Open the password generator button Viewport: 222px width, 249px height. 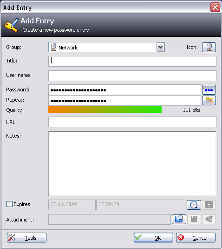(209, 100)
